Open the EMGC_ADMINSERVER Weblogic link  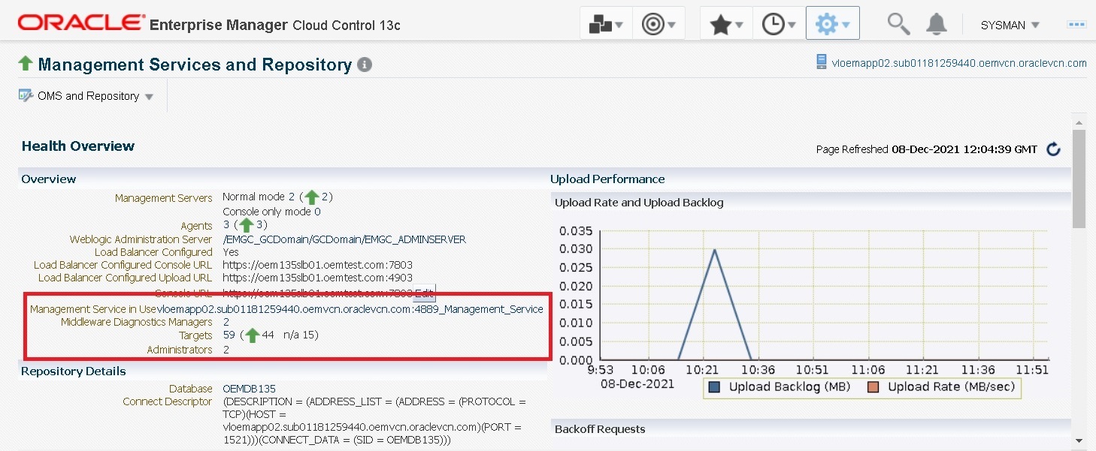pyautogui.click(x=344, y=239)
